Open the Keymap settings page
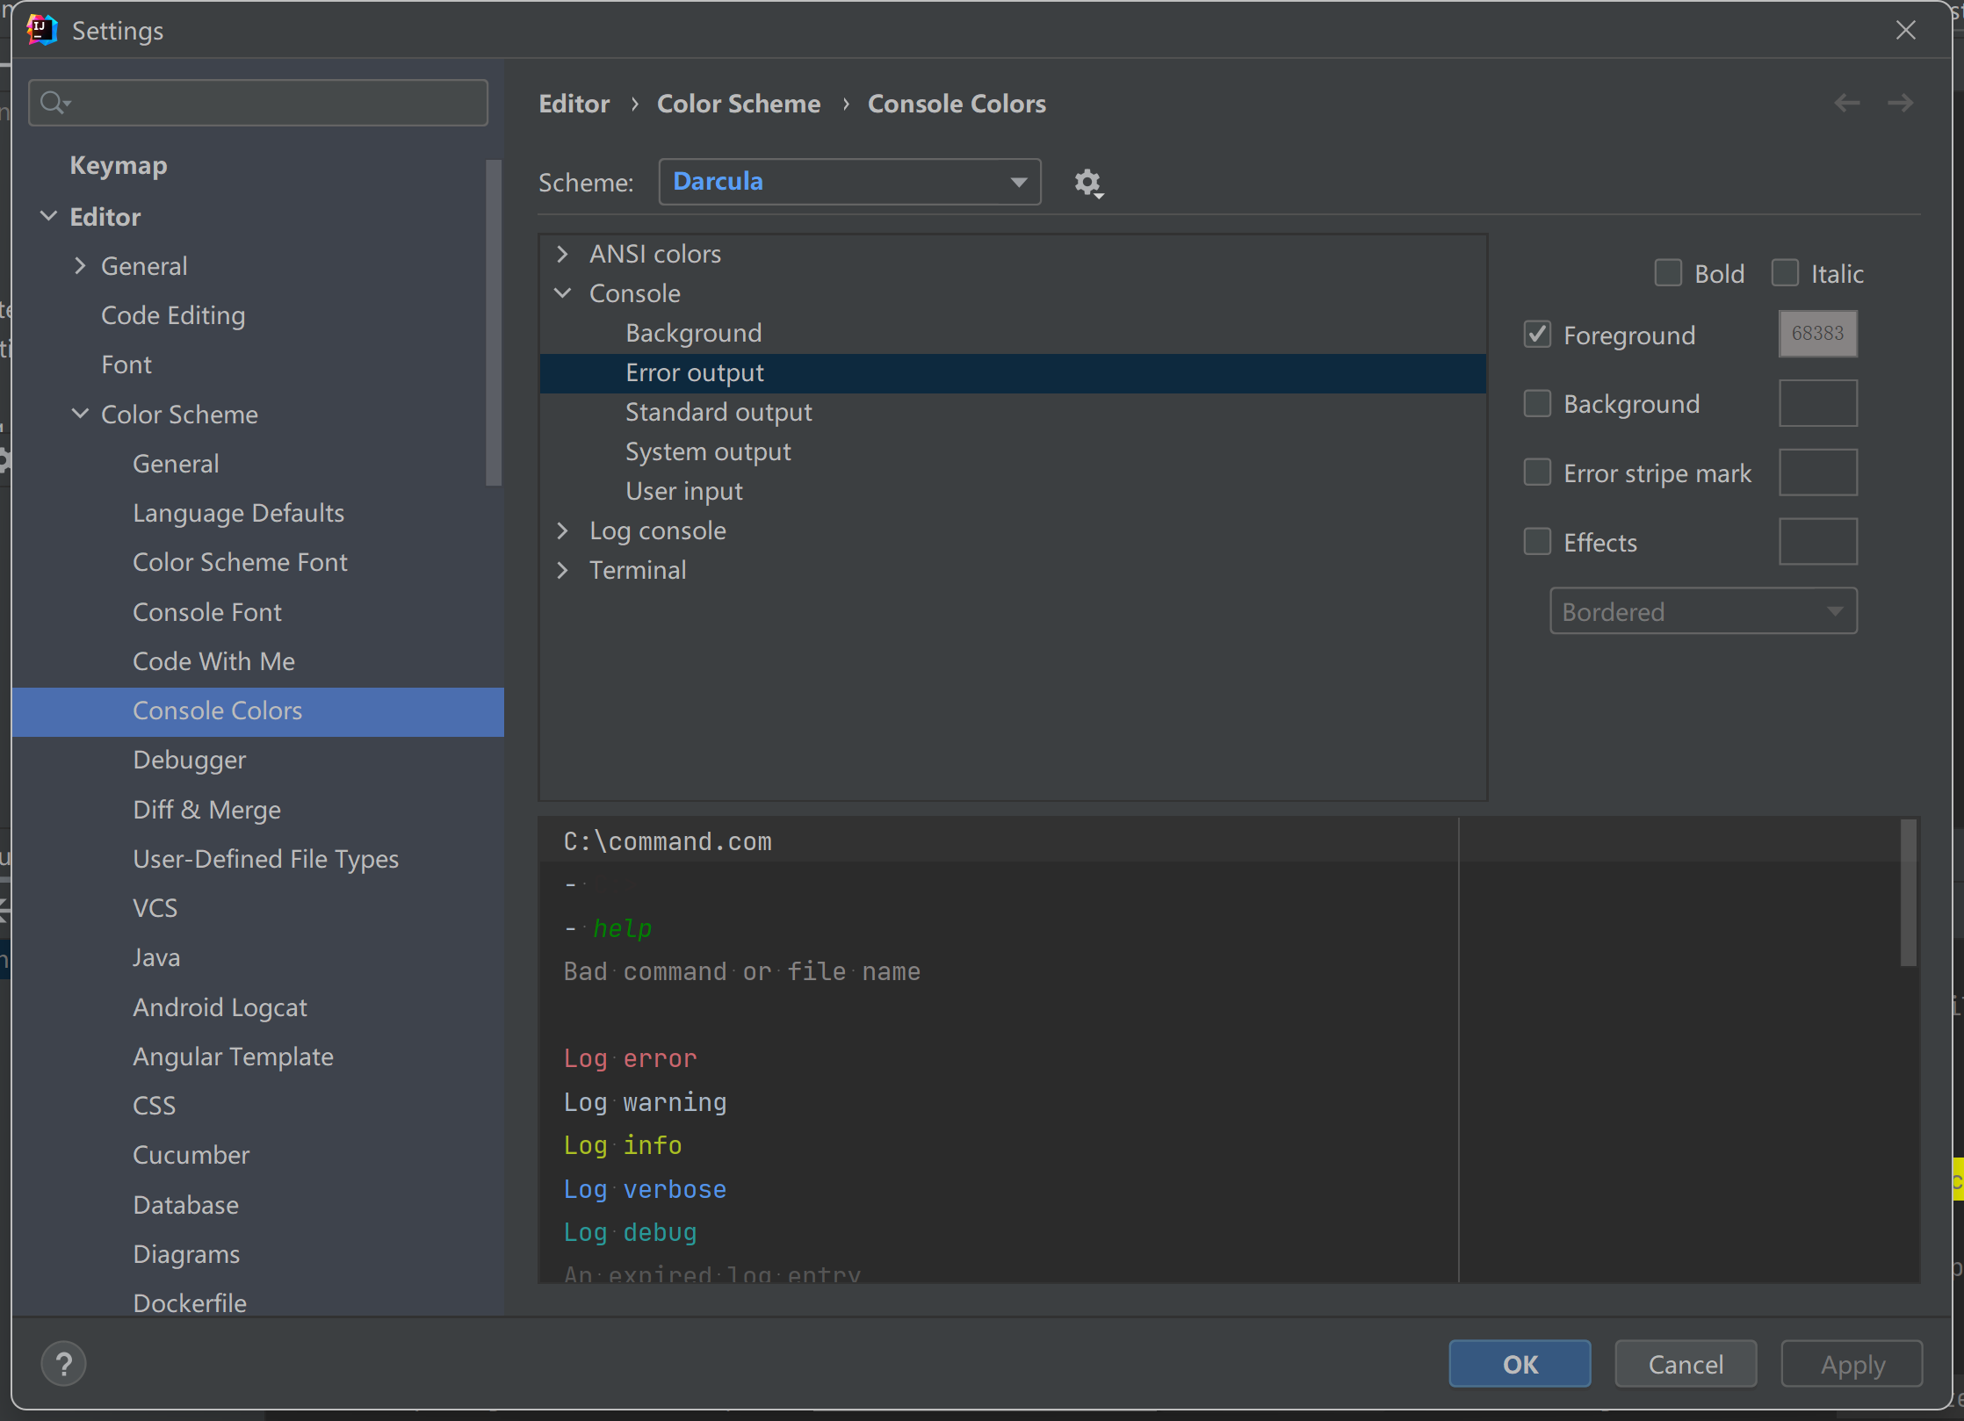This screenshot has height=1421, width=1964. click(119, 165)
